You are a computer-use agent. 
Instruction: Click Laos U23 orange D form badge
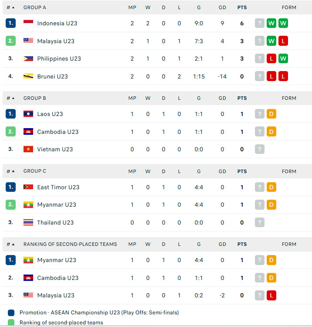tap(271, 114)
